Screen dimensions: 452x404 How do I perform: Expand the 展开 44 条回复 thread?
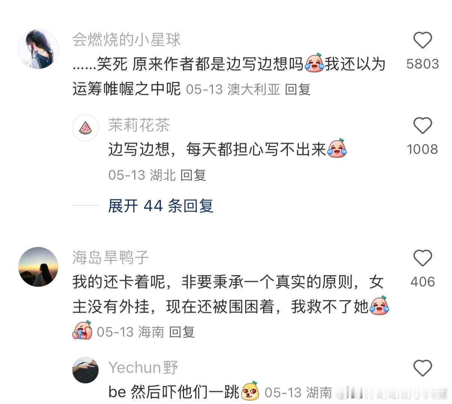click(x=160, y=206)
